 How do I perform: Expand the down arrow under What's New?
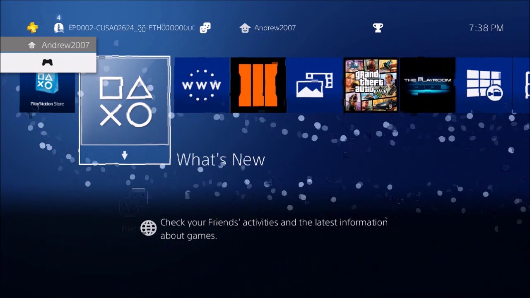[x=125, y=156]
